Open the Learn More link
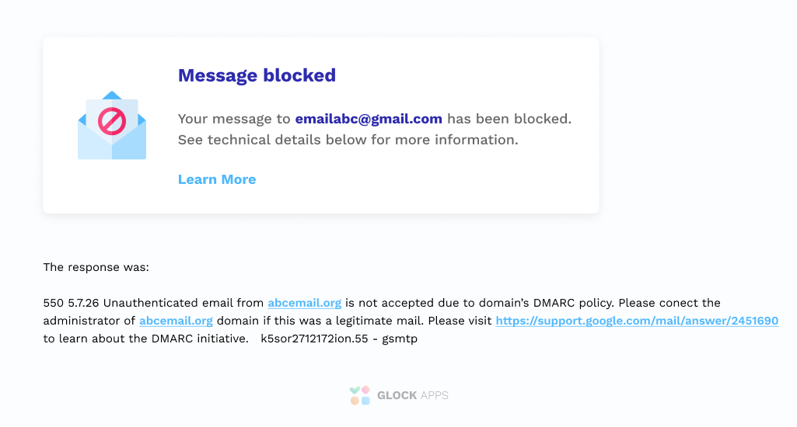Viewport: 797px width, 427px height. coord(217,179)
